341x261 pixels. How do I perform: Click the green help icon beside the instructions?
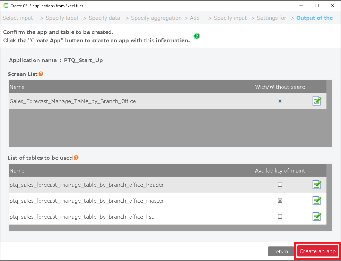[197, 36]
